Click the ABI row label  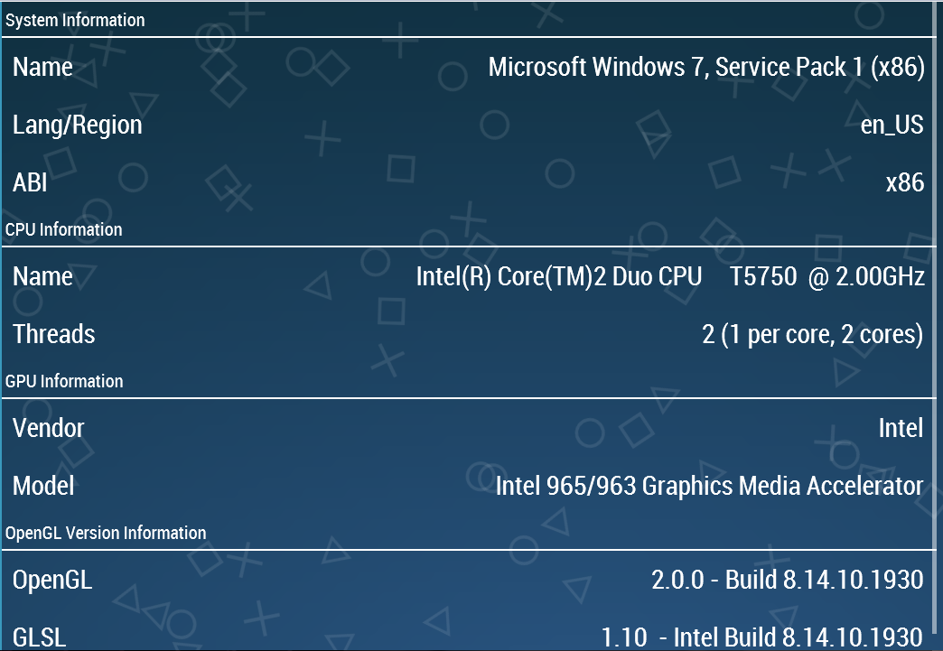click(x=30, y=183)
